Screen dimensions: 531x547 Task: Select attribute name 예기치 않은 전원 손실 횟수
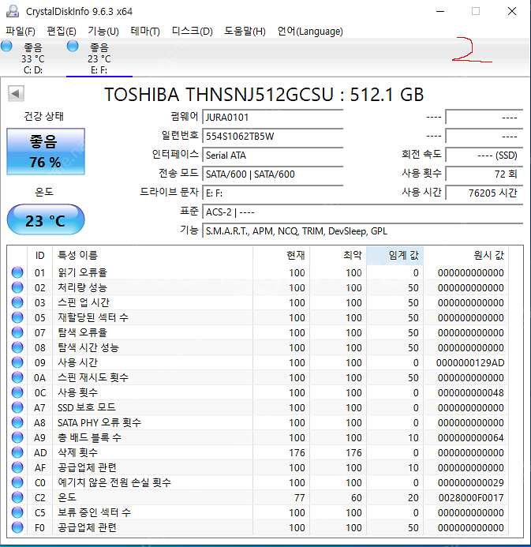114,482
